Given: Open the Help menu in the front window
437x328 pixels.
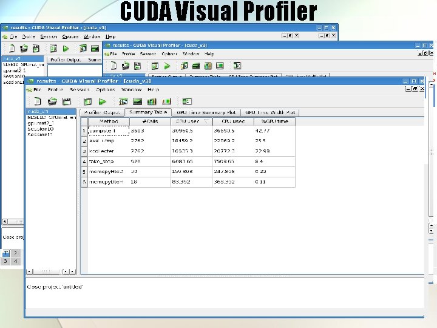Looking at the screenshot, I should 154,90.
